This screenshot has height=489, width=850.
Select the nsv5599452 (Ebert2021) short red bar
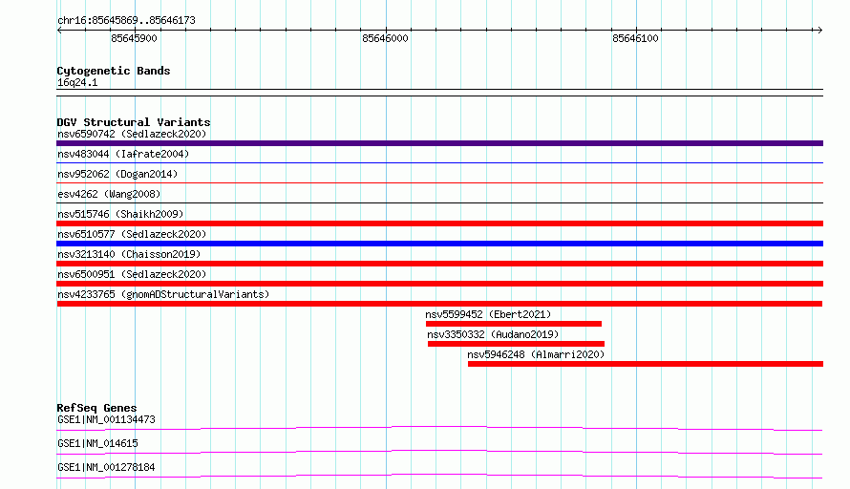[514, 324]
